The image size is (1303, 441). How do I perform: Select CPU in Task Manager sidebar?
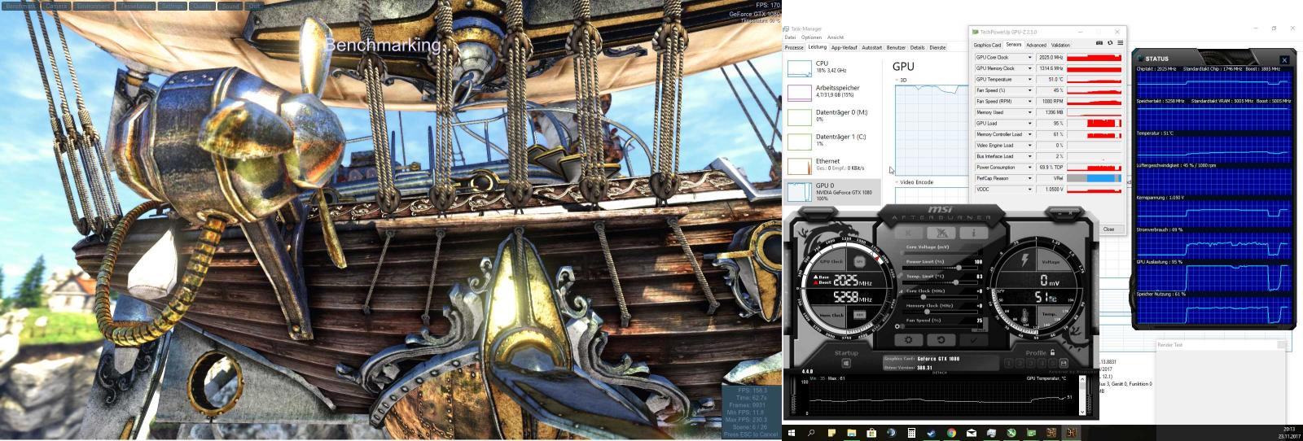831,68
